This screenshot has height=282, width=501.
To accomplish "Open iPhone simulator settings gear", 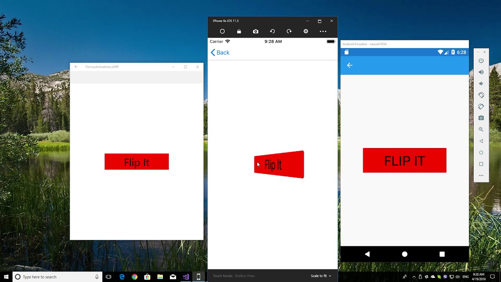I will point(306,31).
